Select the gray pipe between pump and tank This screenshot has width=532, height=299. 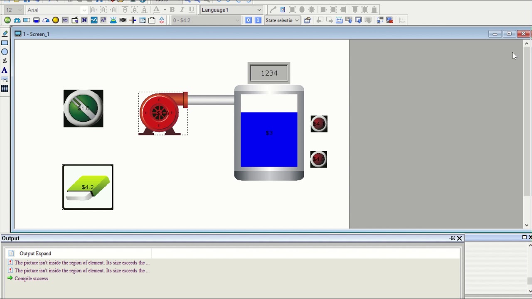click(x=211, y=100)
